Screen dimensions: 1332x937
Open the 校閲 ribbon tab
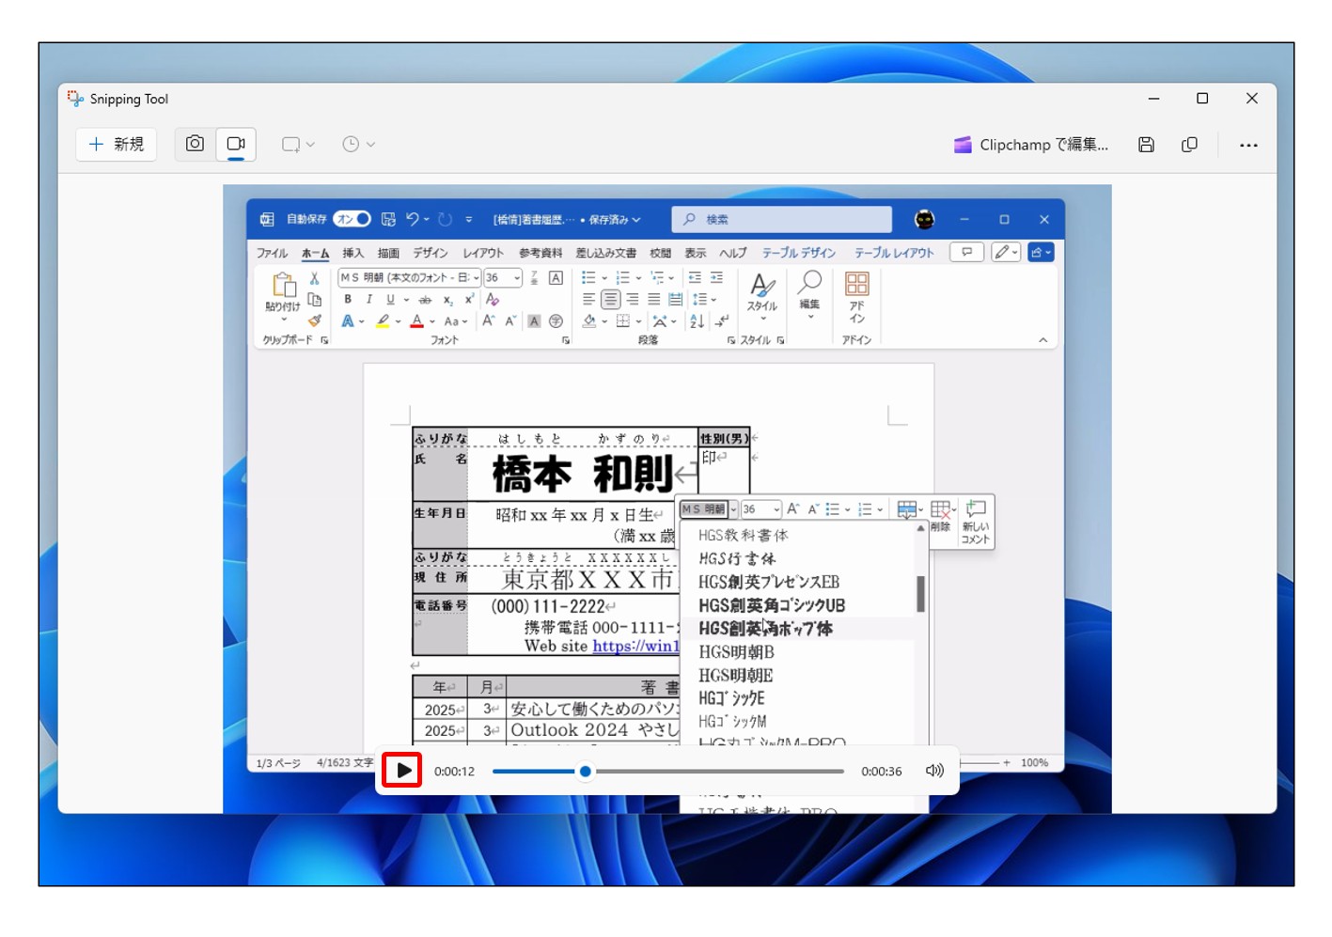click(x=660, y=253)
